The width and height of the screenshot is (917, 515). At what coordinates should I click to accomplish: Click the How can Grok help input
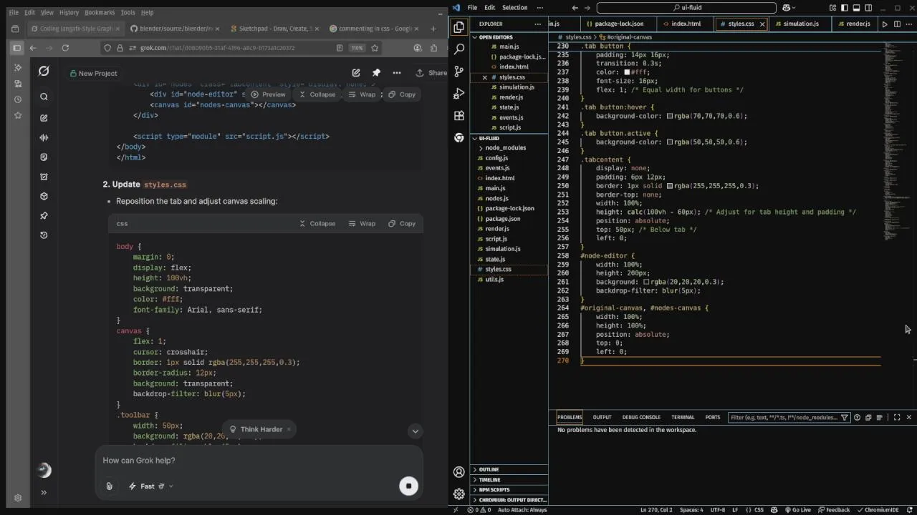coord(258,461)
